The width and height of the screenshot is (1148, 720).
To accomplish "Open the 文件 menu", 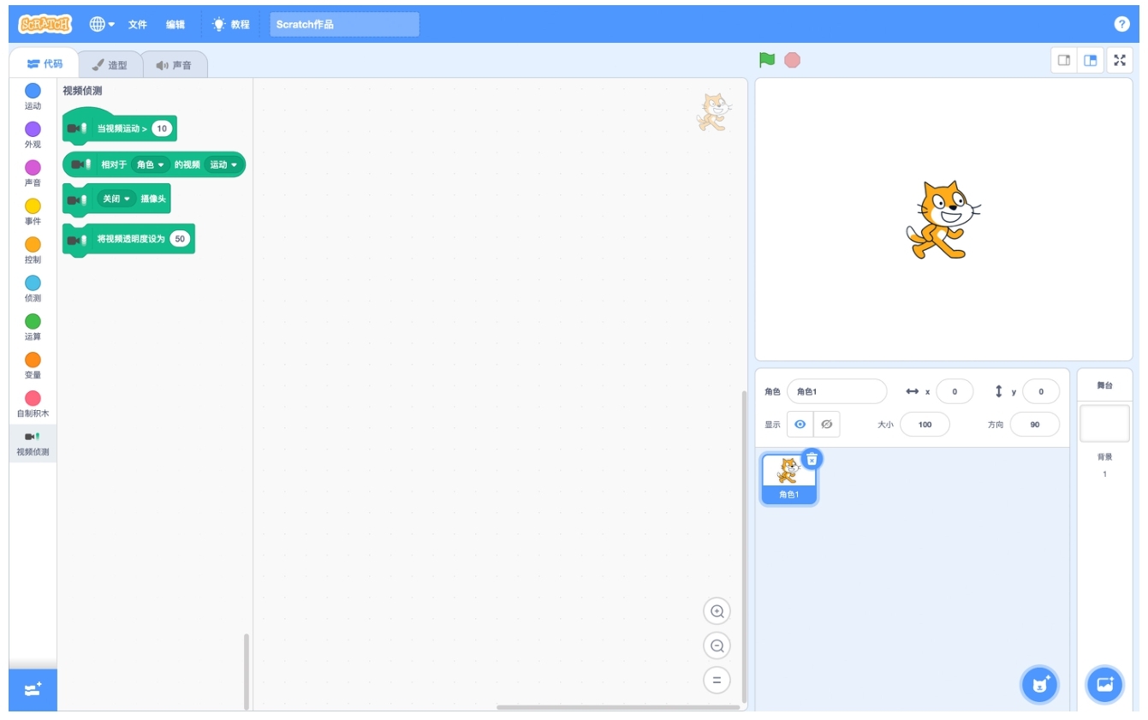I will pos(138,25).
